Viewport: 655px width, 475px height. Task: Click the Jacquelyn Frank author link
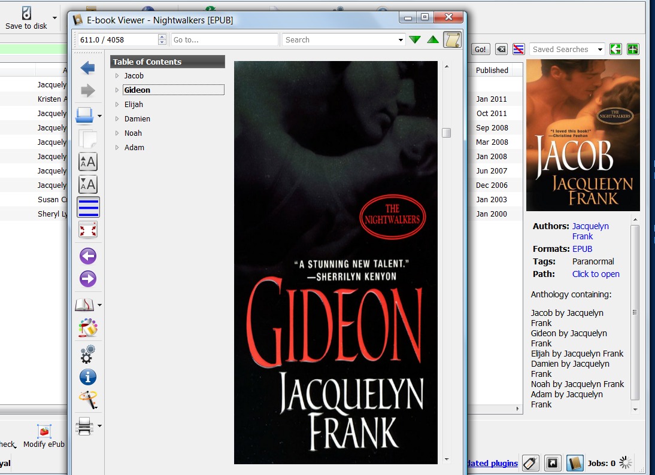[x=590, y=231]
